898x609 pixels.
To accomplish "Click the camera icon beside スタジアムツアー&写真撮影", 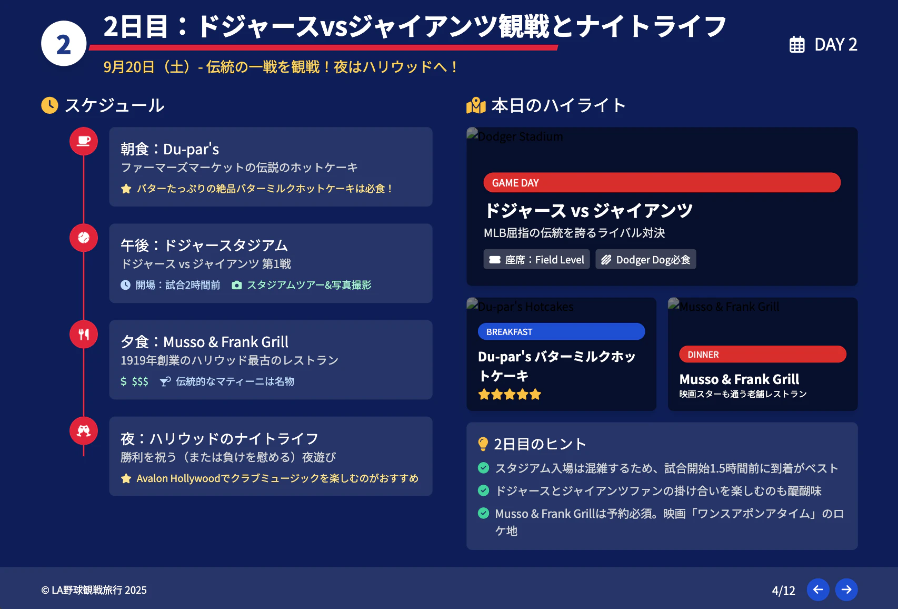I will pyautogui.click(x=237, y=285).
